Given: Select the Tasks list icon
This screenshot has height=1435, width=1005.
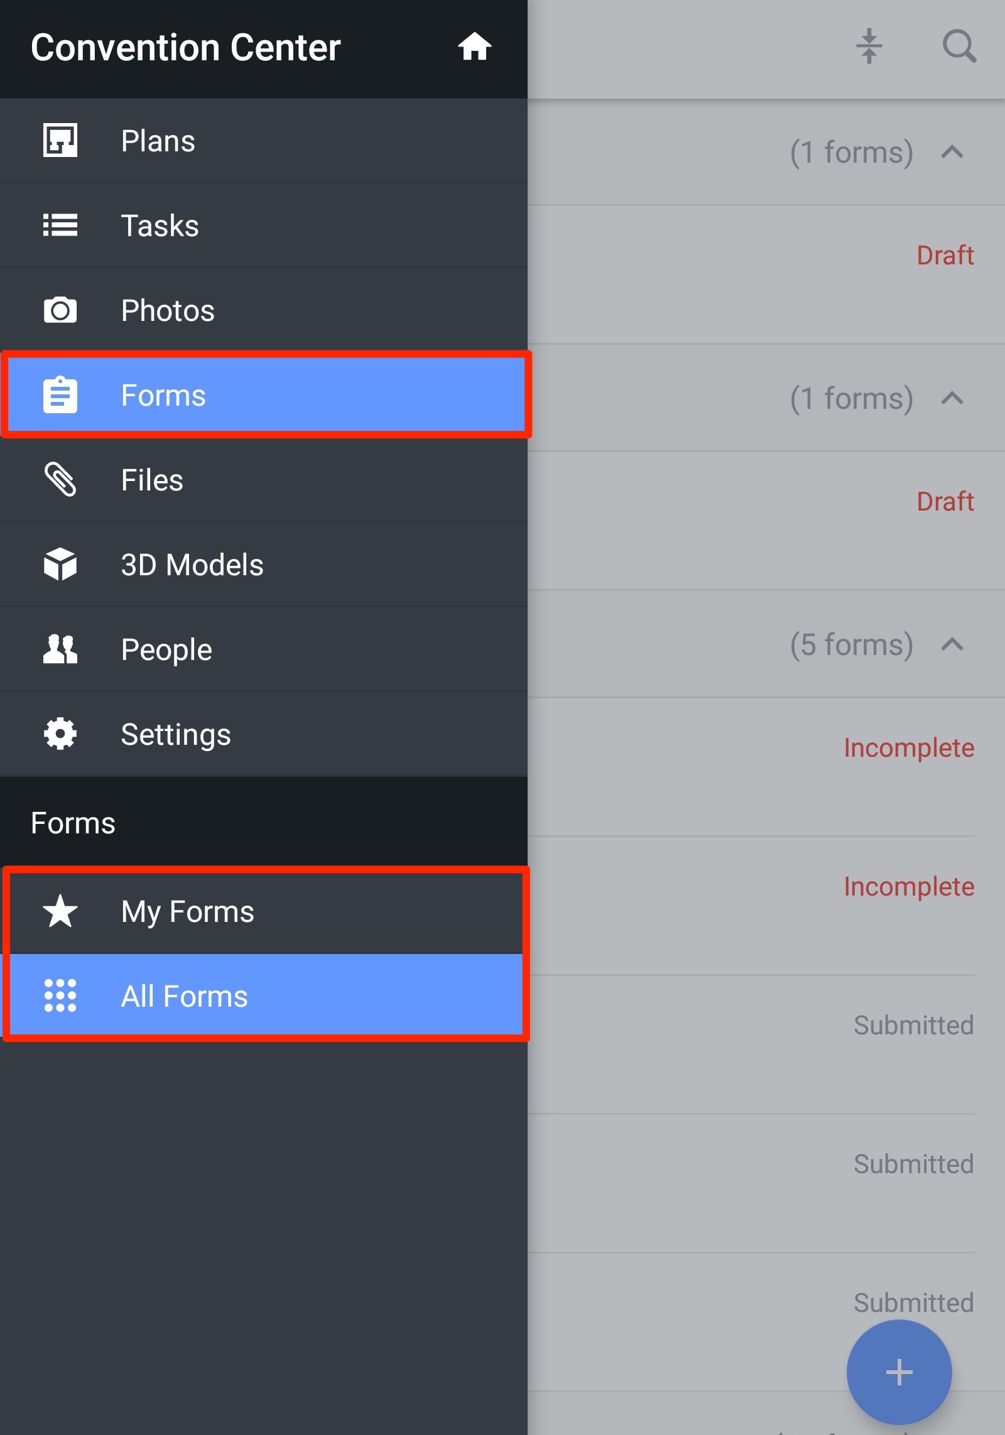Looking at the screenshot, I should pyautogui.click(x=60, y=225).
